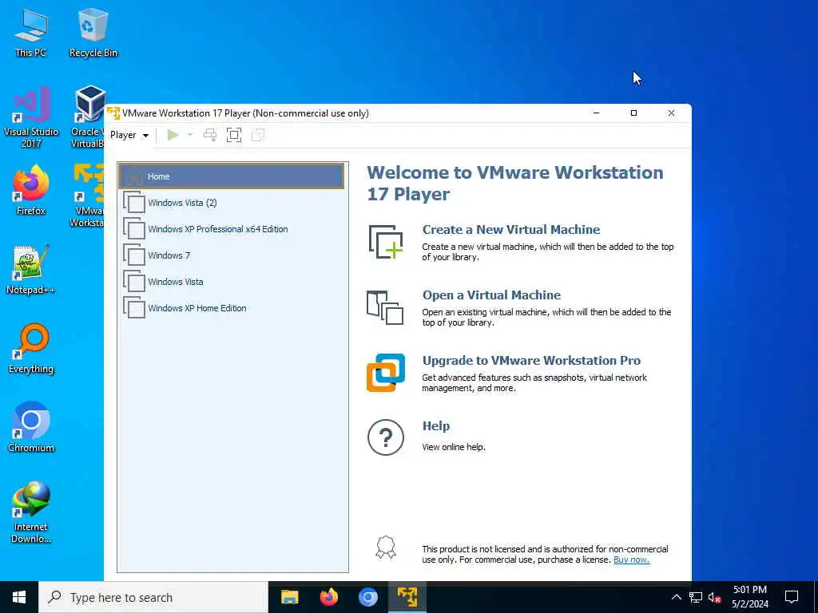
Task: Click Open a Virtual Machine heading
Action: (x=491, y=295)
